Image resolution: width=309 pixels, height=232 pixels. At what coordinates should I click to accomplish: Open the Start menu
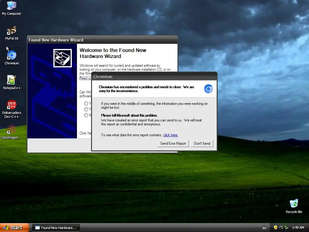[x=14, y=227]
